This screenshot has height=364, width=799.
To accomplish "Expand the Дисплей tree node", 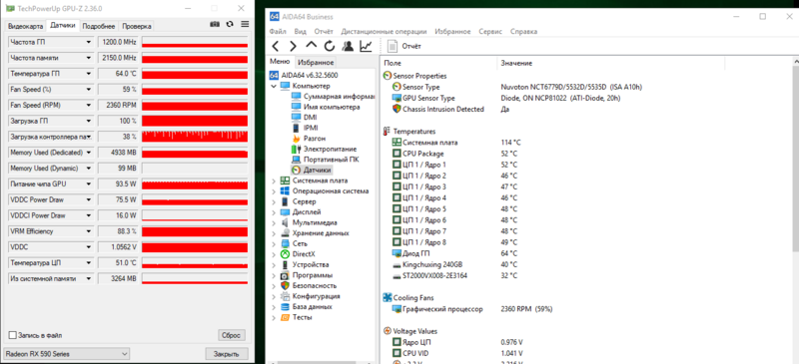I will coord(274,212).
